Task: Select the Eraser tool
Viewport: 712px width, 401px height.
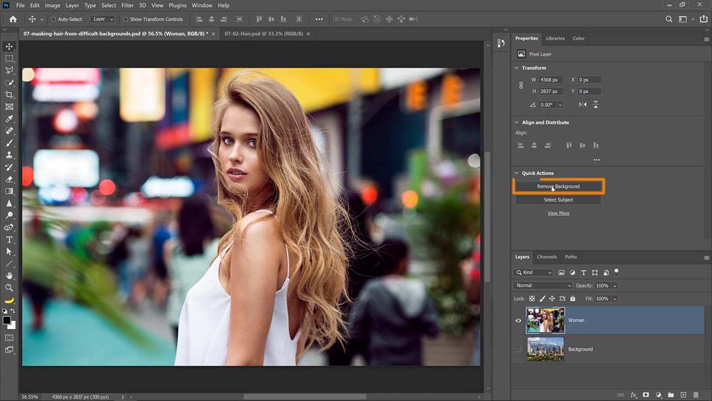Action: 9,179
